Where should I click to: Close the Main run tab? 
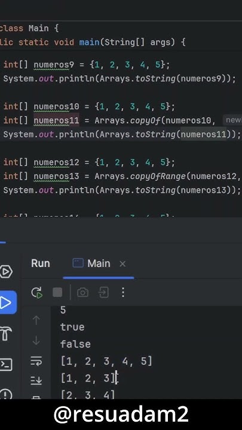(122, 264)
